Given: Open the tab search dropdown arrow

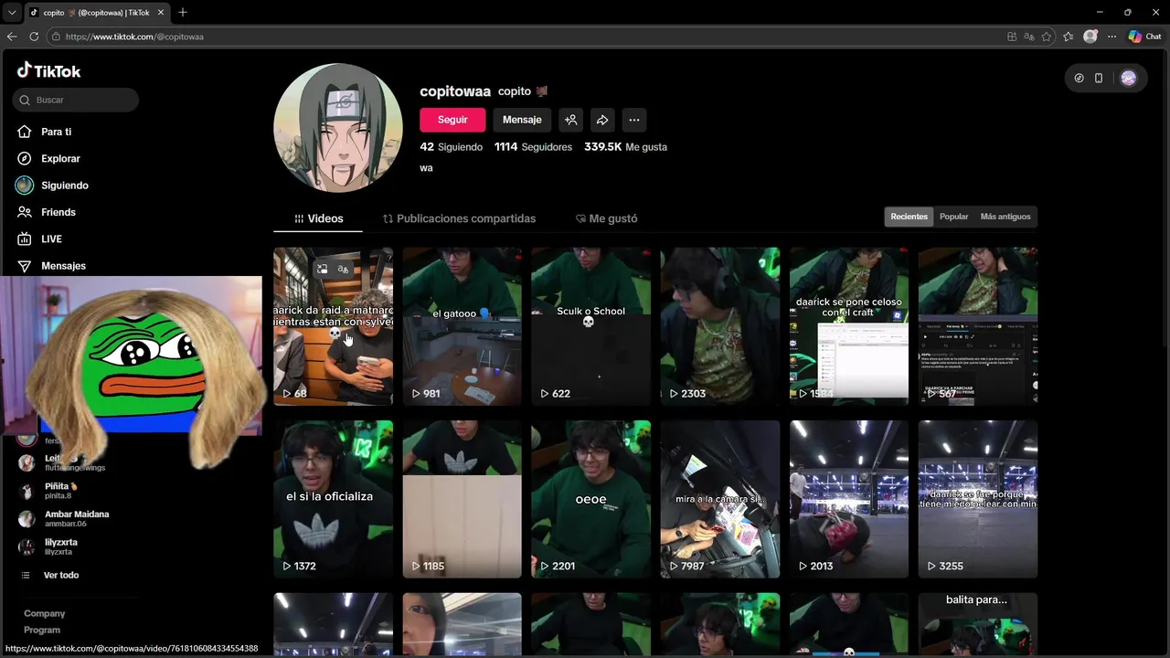Looking at the screenshot, I should click(11, 13).
